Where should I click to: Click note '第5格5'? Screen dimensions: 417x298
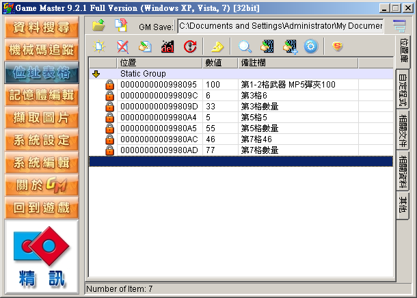click(x=254, y=118)
